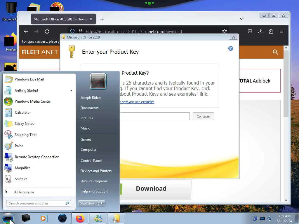Click the FILEPLANET logo
This screenshot has width=299, height=224.
click(40, 52)
